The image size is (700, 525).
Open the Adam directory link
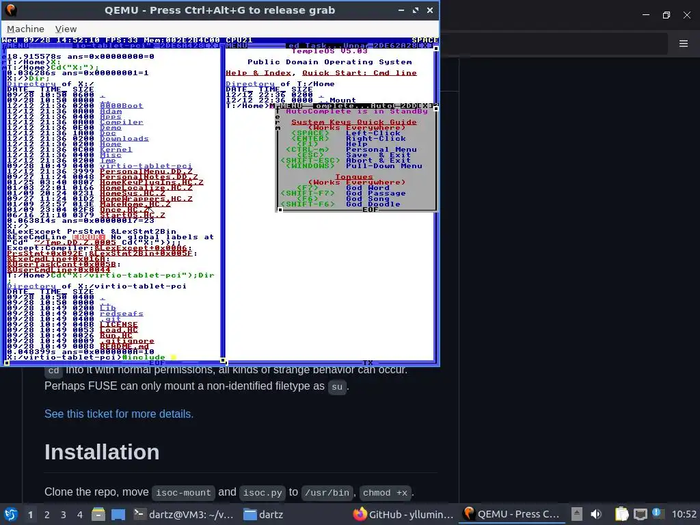click(x=111, y=111)
